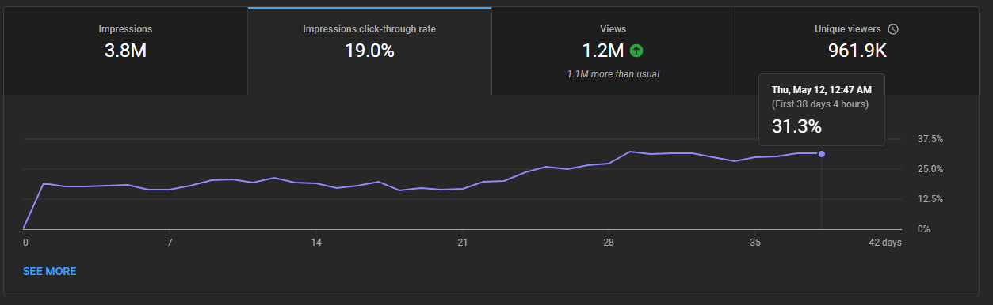Screen dimensions: 993x305
Task: Click the SEE MORE link
Action: coord(50,271)
